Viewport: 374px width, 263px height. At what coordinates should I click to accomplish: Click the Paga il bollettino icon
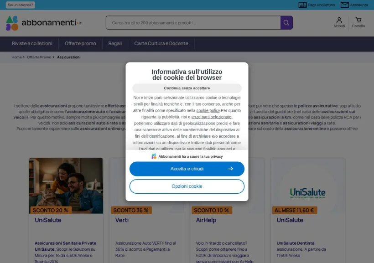tap(303, 5)
